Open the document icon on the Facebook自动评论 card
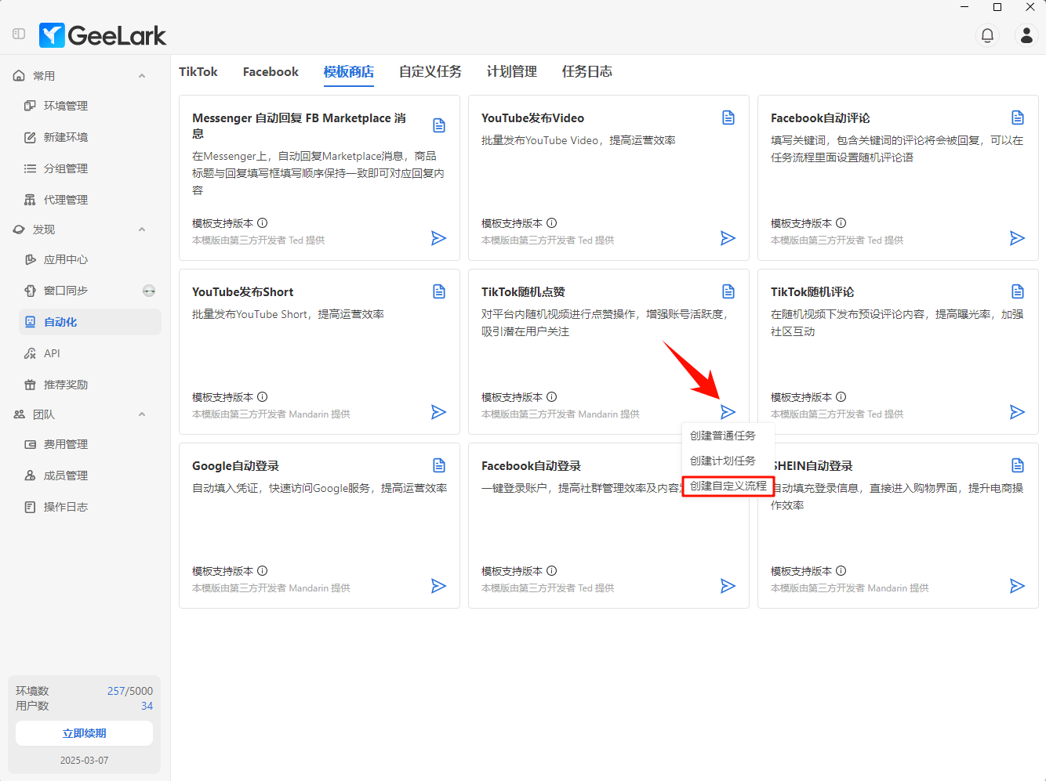Screen dimensions: 1046x781 tap(1018, 118)
